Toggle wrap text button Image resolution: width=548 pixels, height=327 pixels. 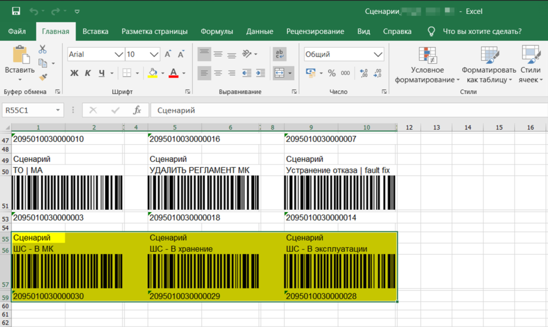(x=279, y=54)
